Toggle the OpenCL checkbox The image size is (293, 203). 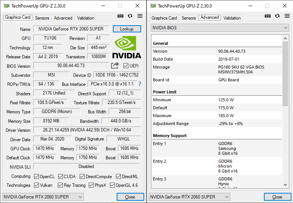click(x=37, y=176)
